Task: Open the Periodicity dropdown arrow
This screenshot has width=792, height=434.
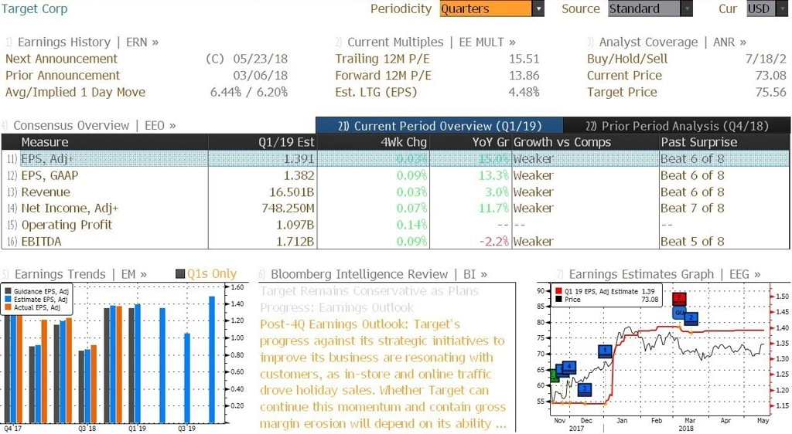Action: point(538,8)
